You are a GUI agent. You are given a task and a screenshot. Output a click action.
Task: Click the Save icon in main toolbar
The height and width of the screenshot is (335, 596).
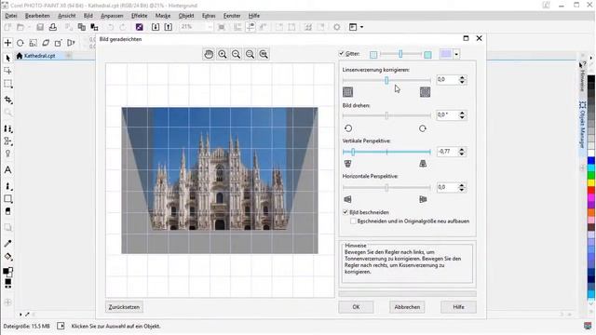click(40, 27)
